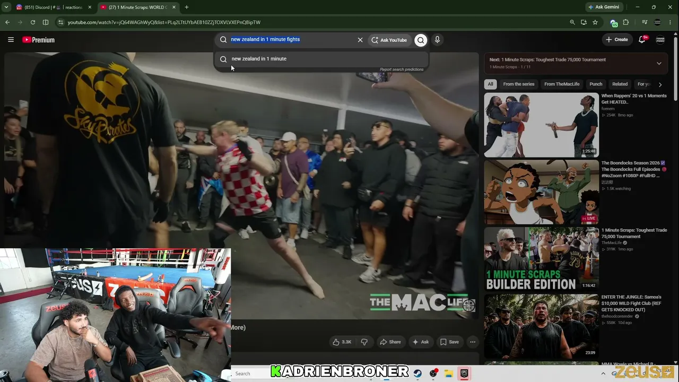Image resolution: width=679 pixels, height=382 pixels.
Task: Open File Explorer from the taskbar
Action: 448,374
